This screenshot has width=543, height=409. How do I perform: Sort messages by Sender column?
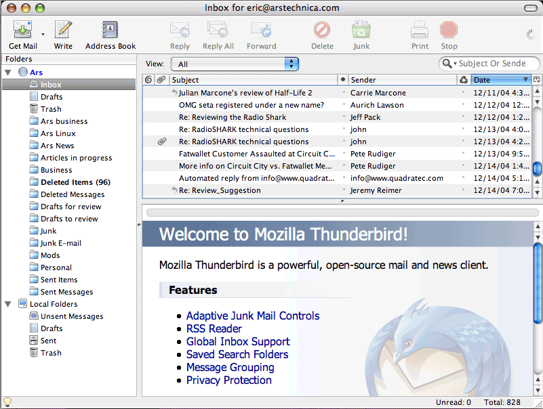(403, 80)
